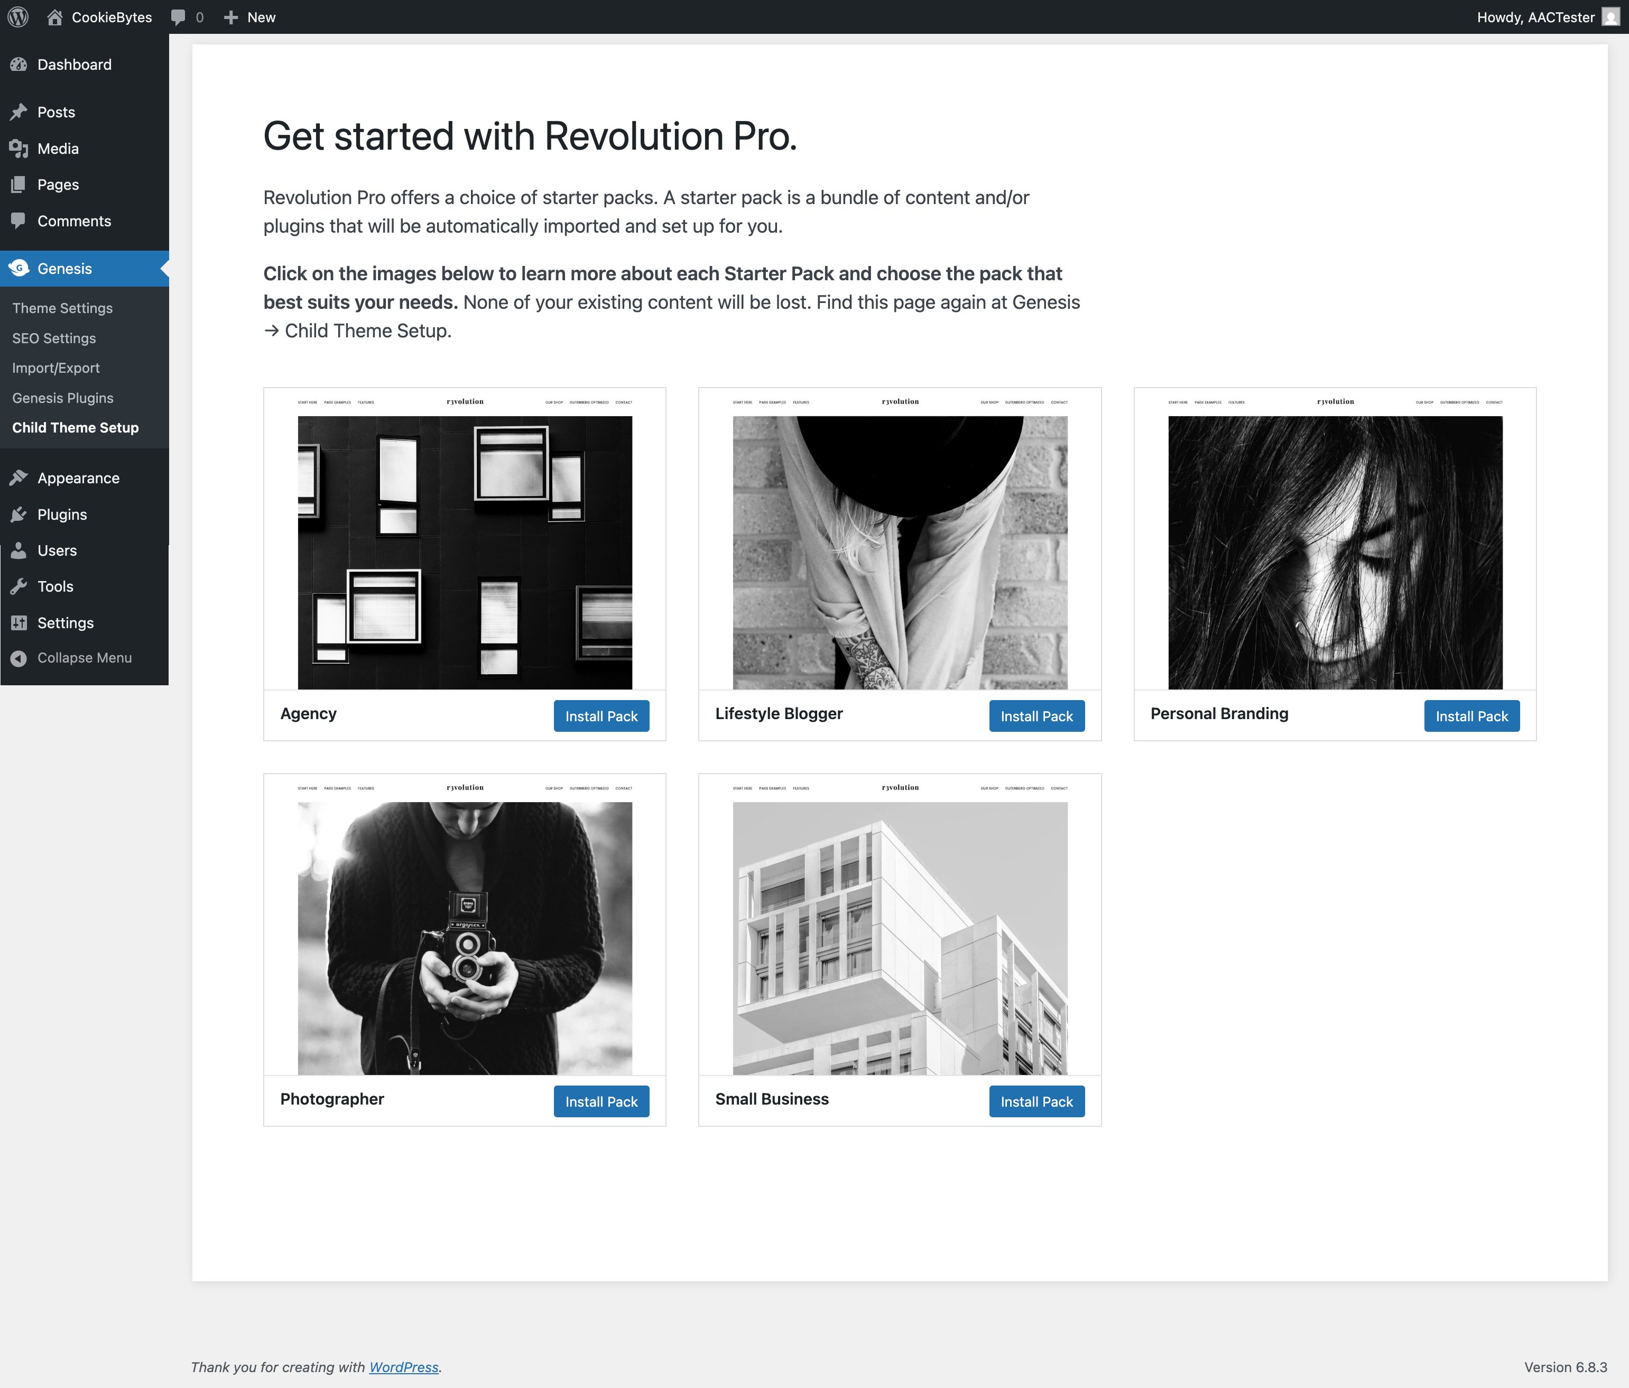Open Appearance via the paintbrush icon
The image size is (1629, 1388).
(19, 477)
